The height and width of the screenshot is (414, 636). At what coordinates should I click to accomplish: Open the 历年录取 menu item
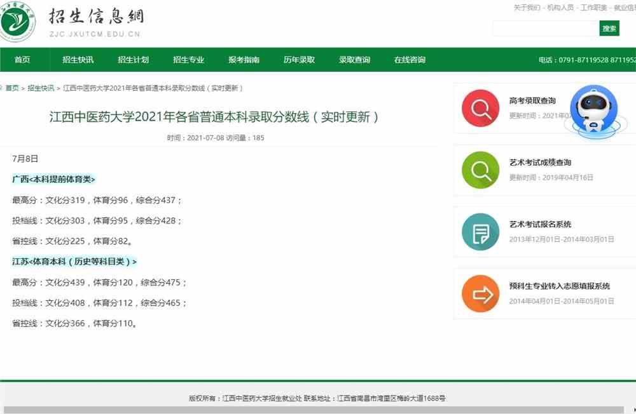[x=300, y=60]
